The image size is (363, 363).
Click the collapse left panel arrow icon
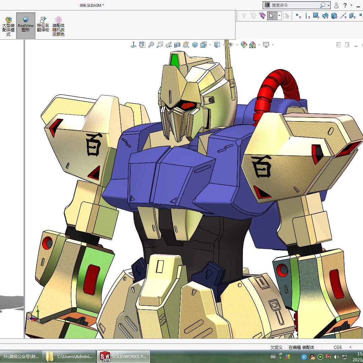(x=338, y=45)
